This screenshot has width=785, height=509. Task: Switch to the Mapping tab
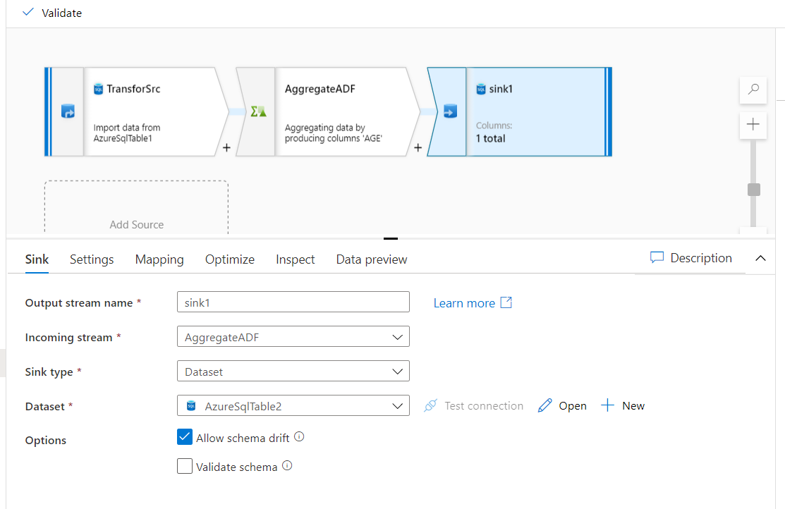(x=159, y=259)
